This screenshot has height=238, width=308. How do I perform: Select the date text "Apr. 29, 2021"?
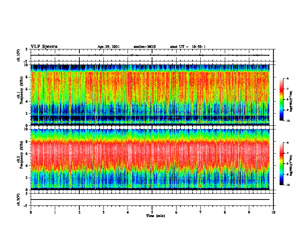click(x=108, y=47)
